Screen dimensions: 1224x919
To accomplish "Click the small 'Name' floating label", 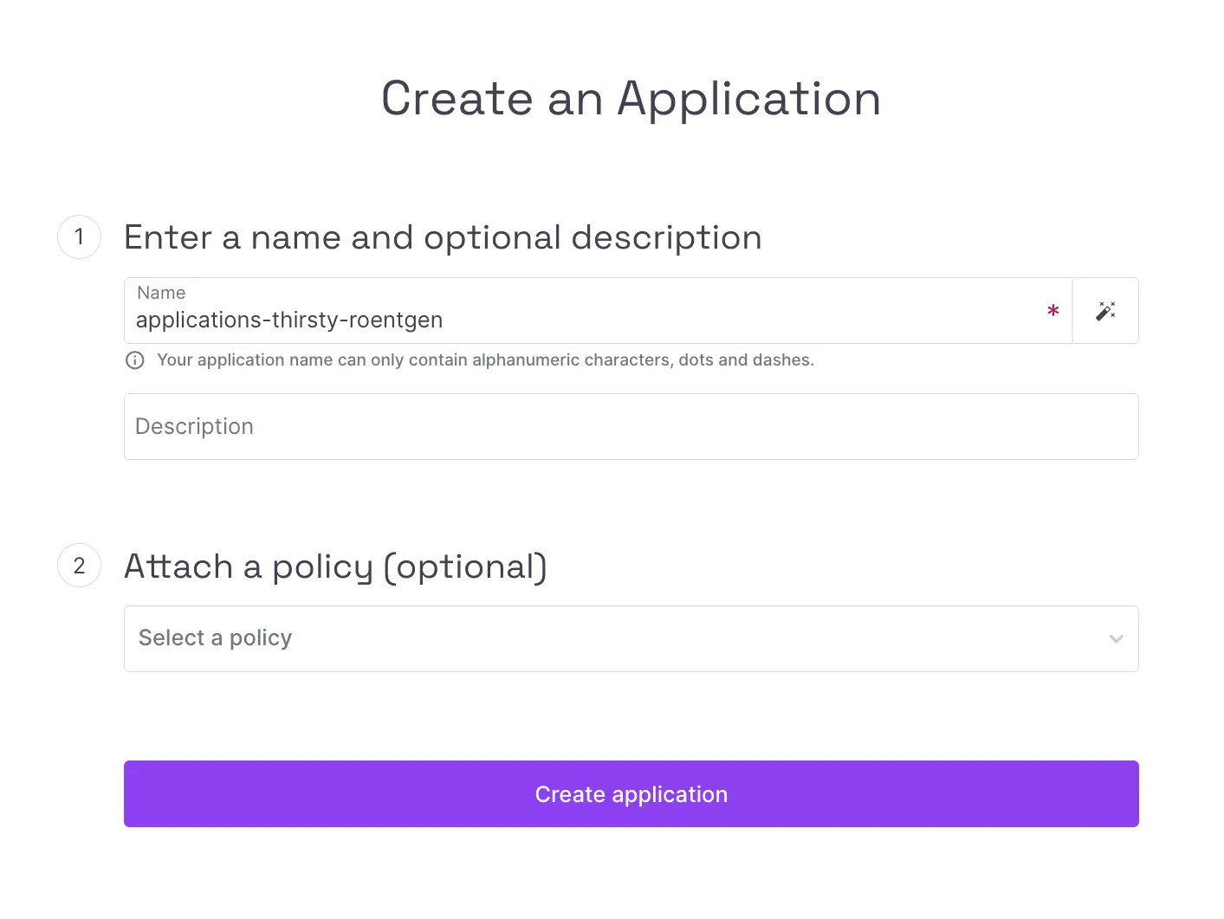I will tap(161, 293).
